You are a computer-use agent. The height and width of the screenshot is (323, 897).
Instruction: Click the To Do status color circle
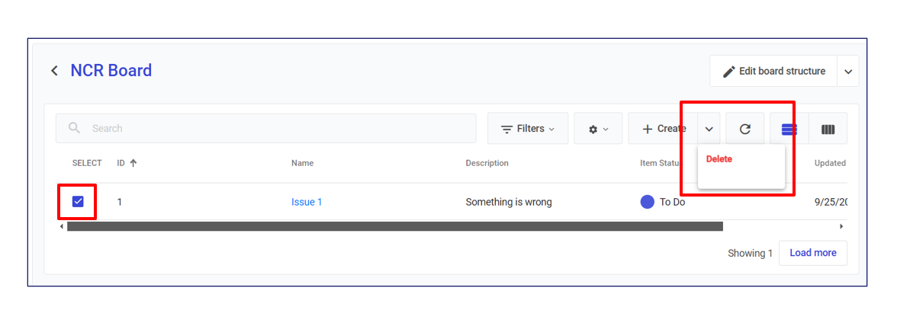[648, 202]
